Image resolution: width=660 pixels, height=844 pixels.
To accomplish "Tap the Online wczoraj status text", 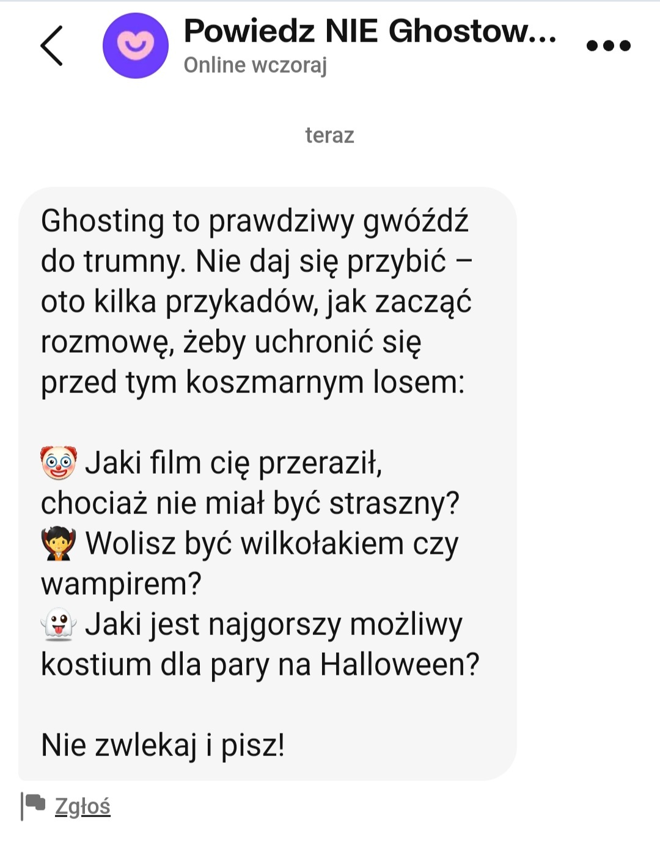I will tap(255, 65).
